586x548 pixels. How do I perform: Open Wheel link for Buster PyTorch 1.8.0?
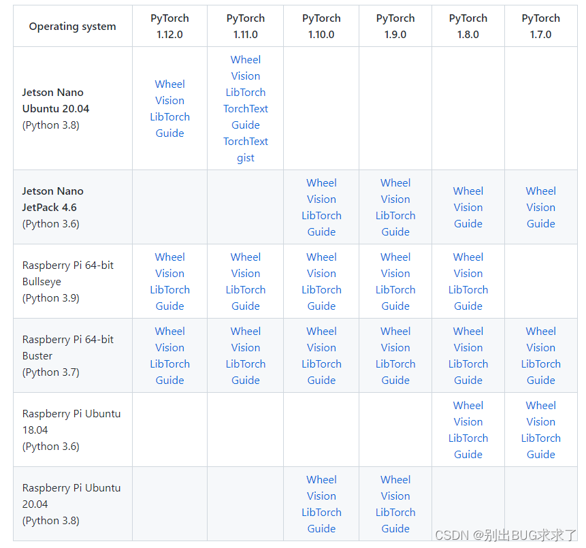pyautogui.click(x=468, y=332)
